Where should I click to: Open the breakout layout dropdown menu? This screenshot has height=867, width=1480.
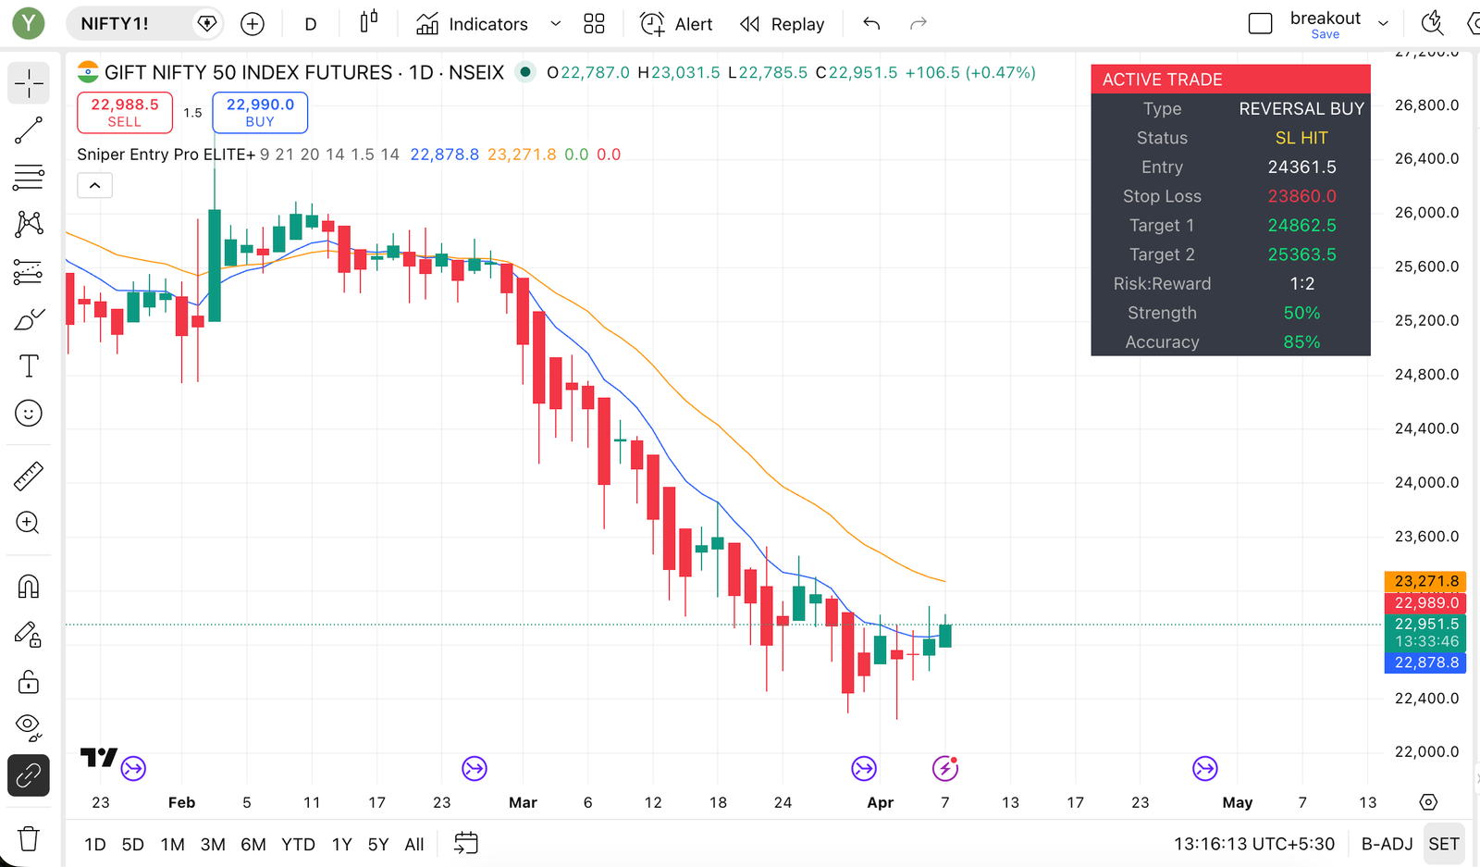pos(1383,24)
